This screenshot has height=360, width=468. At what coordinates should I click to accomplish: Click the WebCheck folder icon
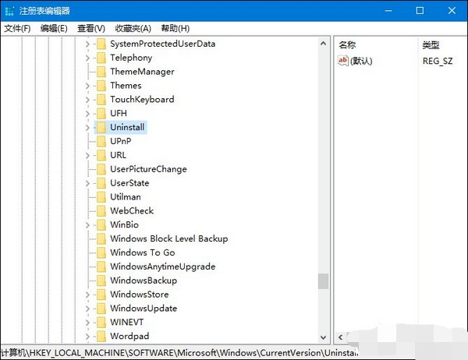pos(101,211)
